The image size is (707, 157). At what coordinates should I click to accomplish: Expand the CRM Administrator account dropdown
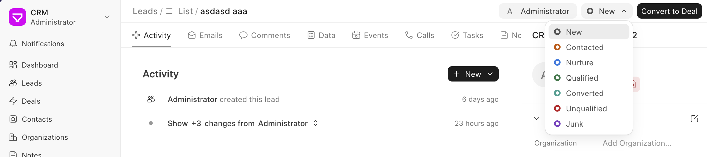(x=107, y=17)
